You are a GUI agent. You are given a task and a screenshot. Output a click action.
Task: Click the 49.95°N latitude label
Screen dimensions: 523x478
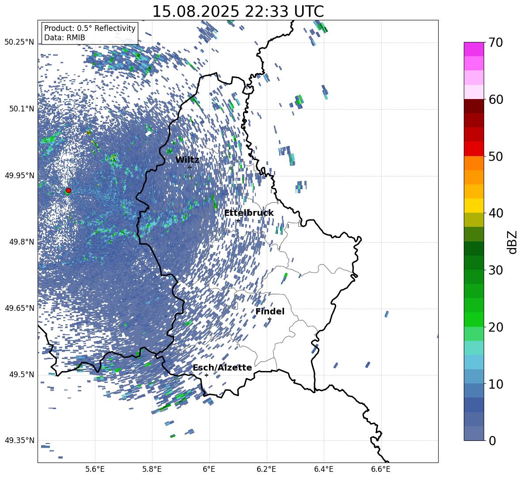[x=19, y=175]
